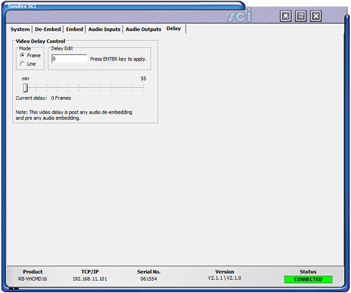
Task: Click the 'Status' heading in the footer
Action: point(308,272)
